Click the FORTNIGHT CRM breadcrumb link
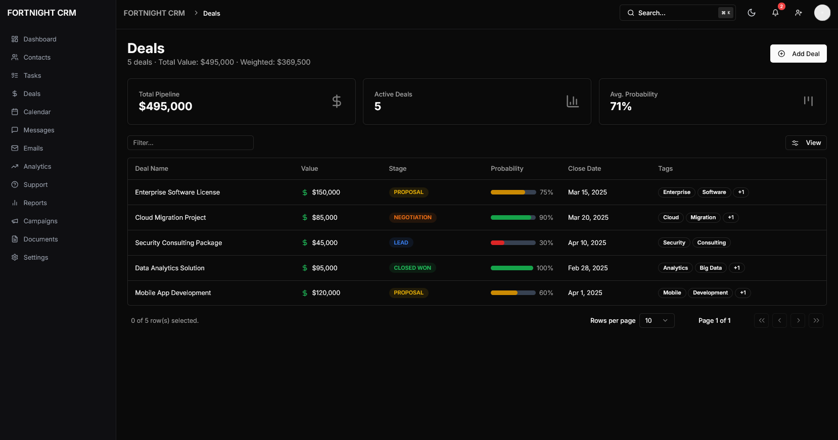The width and height of the screenshot is (838, 440). pos(154,13)
